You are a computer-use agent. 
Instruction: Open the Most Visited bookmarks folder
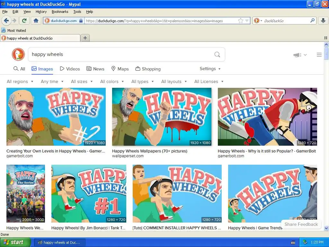(13, 31)
